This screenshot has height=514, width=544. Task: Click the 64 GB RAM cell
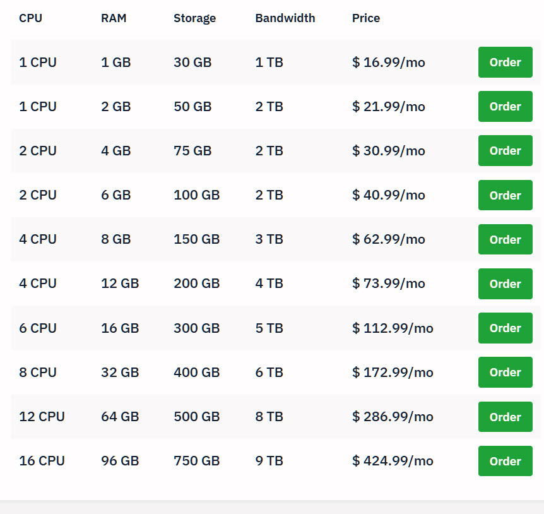click(120, 417)
